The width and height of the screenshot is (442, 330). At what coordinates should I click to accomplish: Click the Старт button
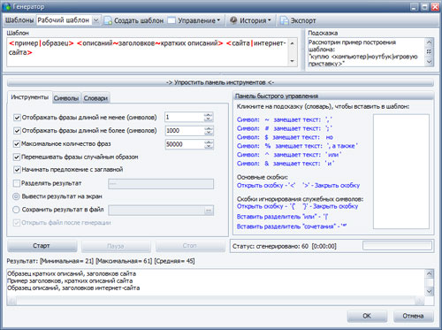pyautogui.click(x=42, y=246)
